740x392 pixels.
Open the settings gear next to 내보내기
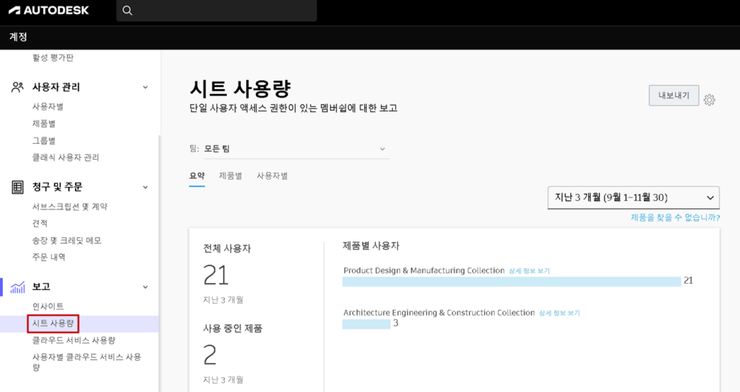coord(709,100)
